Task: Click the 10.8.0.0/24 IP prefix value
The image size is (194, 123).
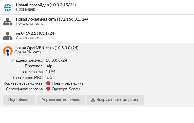Action: click(x=56, y=60)
